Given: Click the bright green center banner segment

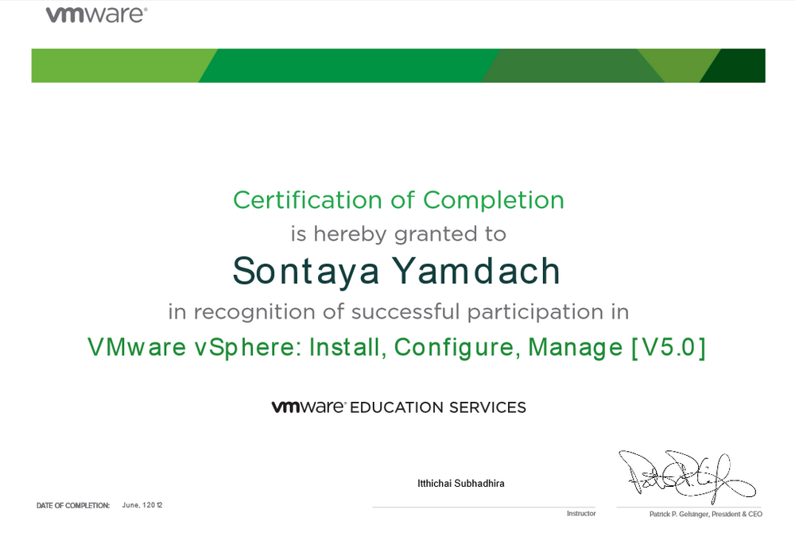Looking at the screenshot, I should (350, 65).
